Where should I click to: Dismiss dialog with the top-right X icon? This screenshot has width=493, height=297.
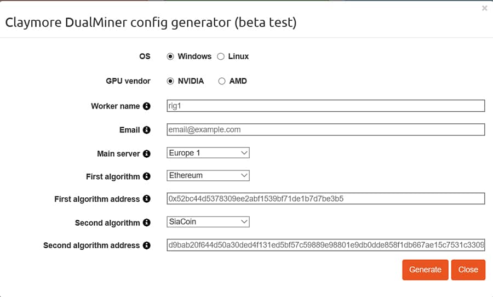tap(484, 8)
